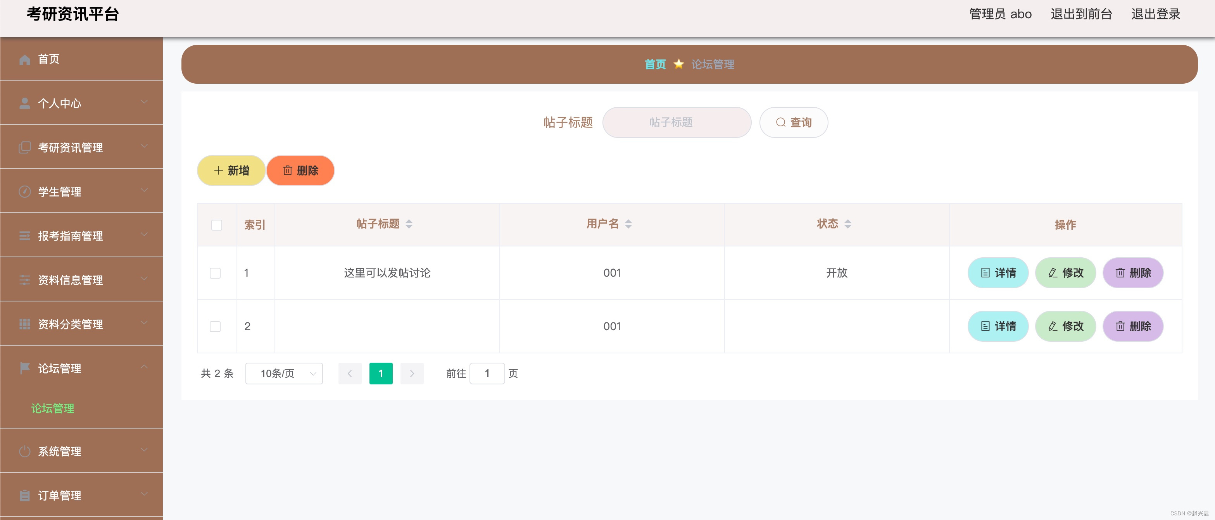
Task: Click the 索引 column header
Action: [x=255, y=225]
